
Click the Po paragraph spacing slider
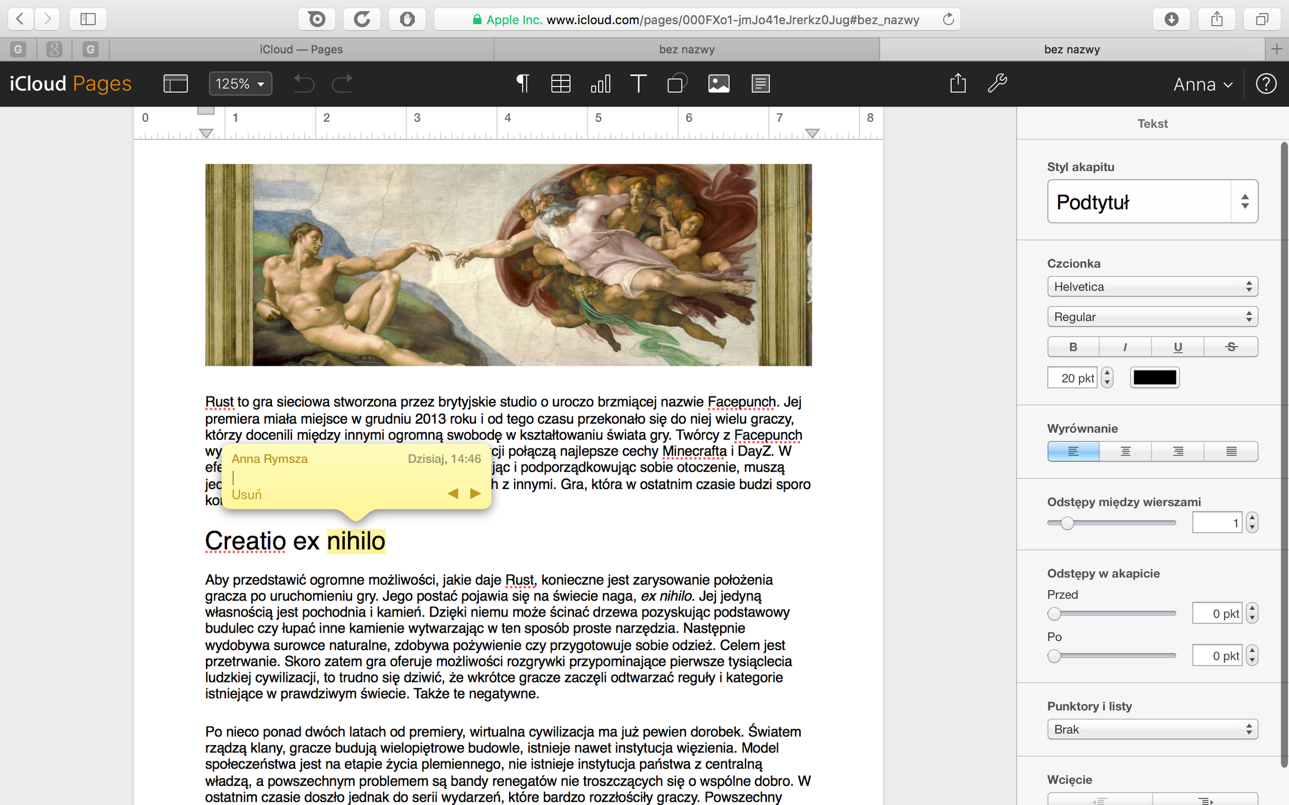[x=1111, y=655]
